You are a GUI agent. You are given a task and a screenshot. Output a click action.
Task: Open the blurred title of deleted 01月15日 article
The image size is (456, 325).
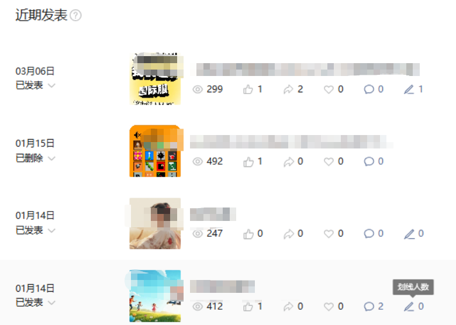click(x=291, y=142)
